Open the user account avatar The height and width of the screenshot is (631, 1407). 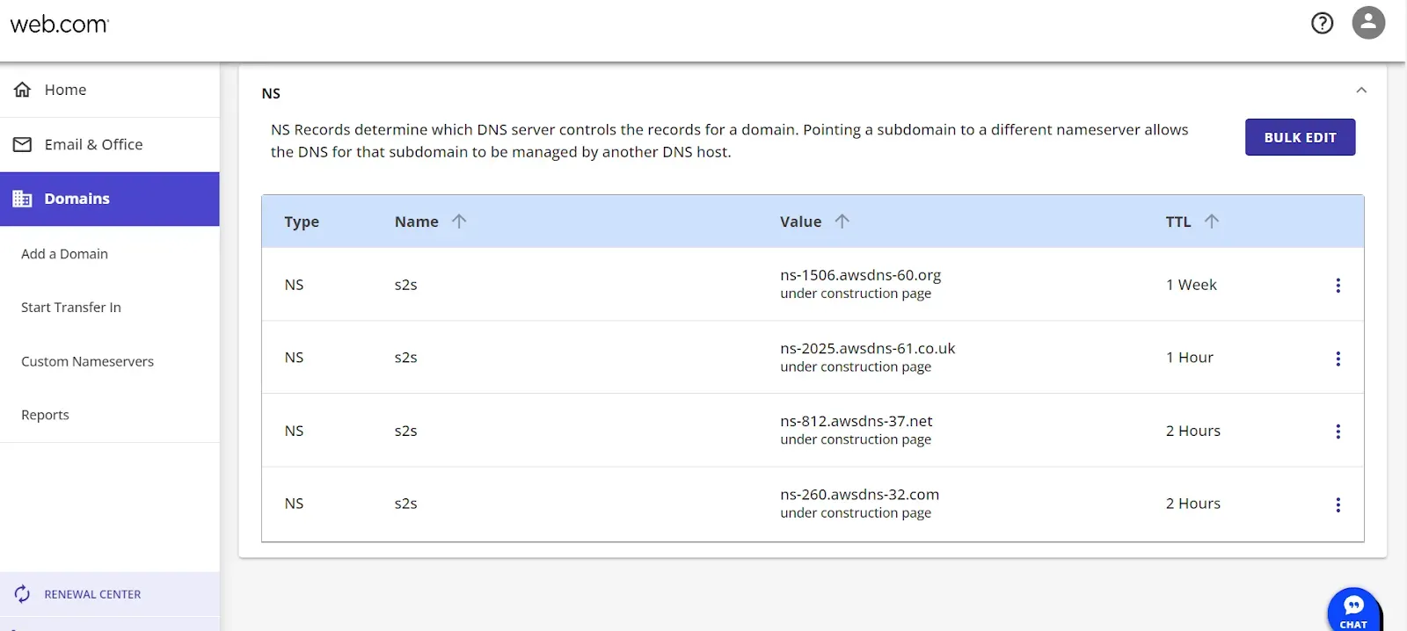coord(1368,23)
